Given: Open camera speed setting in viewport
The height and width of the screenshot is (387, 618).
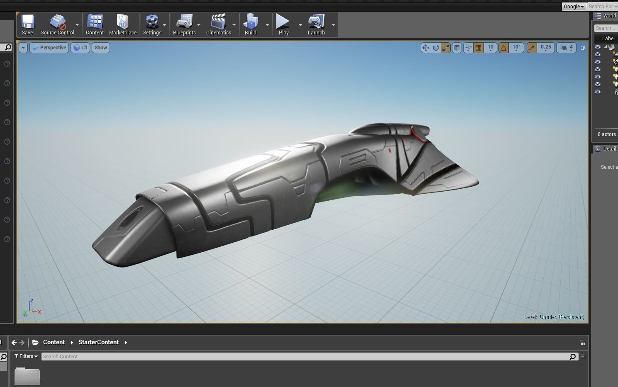Looking at the screenshot, I should [566, 48].
